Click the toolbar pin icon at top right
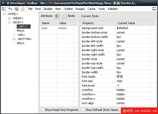 click(154, 9)
